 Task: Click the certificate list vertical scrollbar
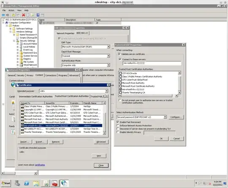click(x=104, y=118)
